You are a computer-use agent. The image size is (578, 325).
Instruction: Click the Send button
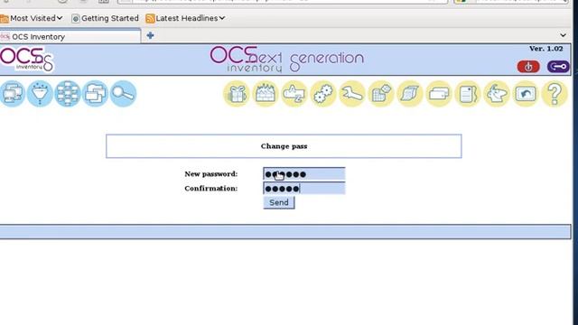279,202
